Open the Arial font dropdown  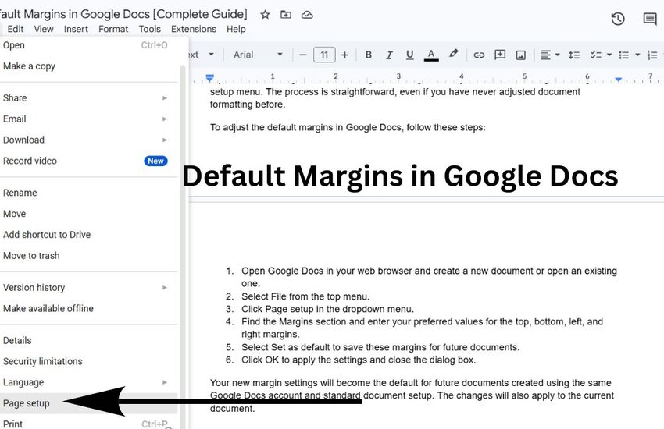(x=258, y=55)
